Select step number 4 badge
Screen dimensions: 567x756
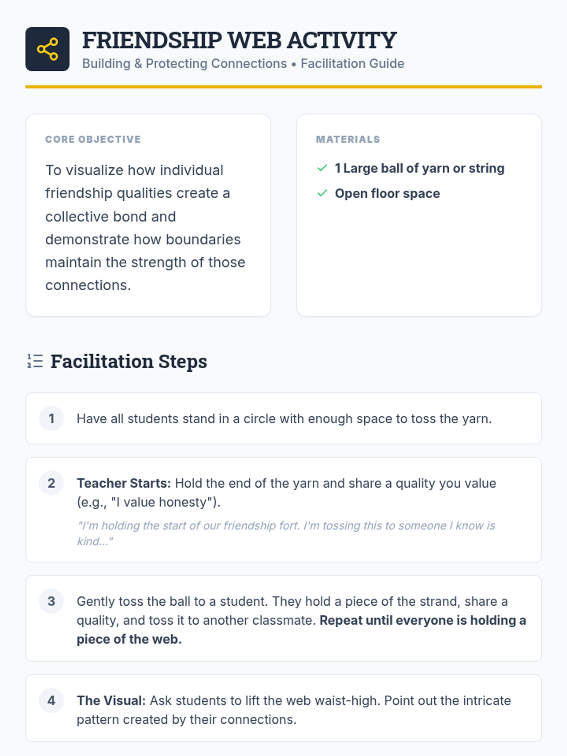pos(52,700)
